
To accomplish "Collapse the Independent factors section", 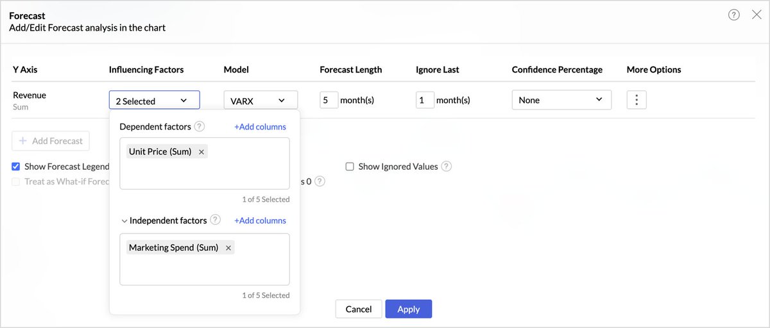I will coord(124,220).
